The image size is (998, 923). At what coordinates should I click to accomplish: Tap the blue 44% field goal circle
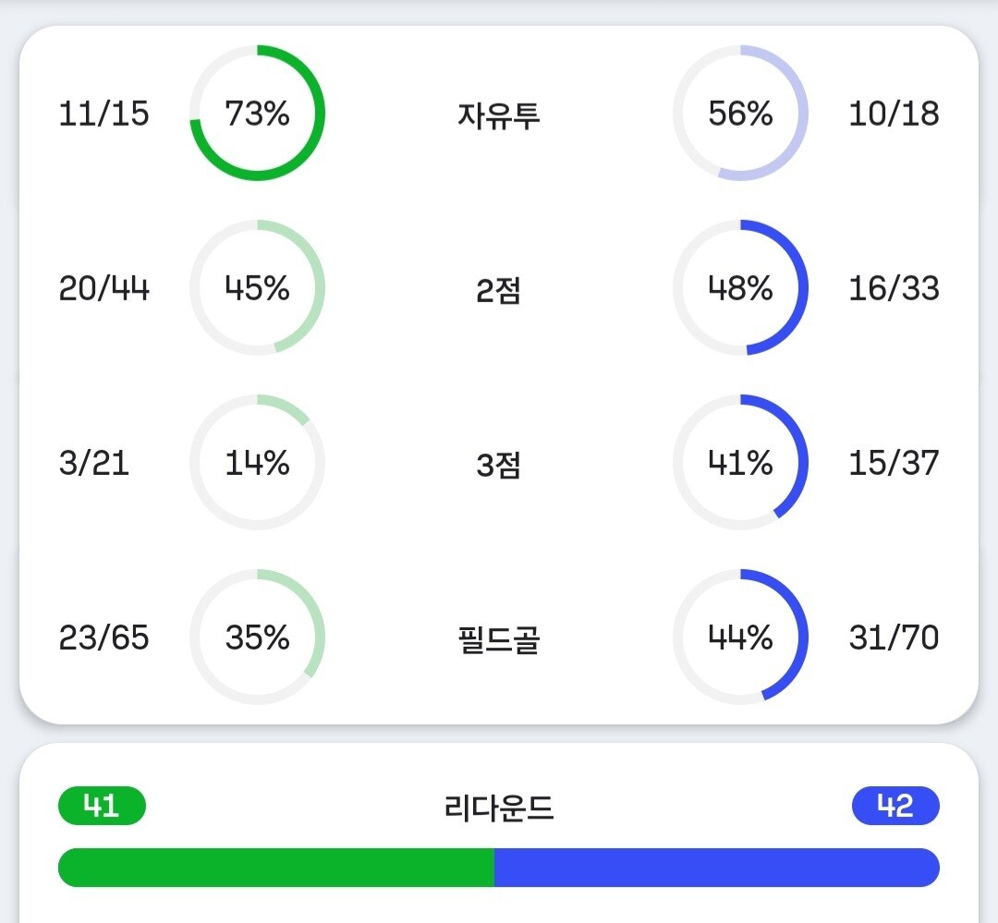coord(740,638)
